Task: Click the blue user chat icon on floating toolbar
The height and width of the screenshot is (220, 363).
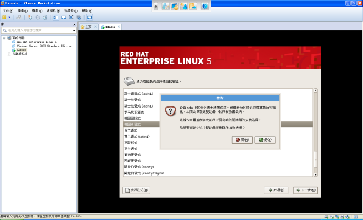Action: [x=184, y=6]
